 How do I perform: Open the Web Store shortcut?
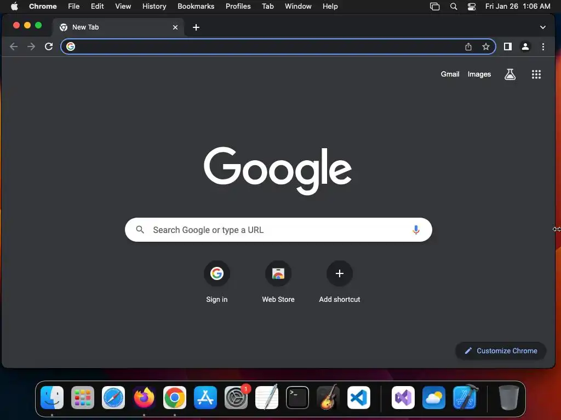pos(278,282)
